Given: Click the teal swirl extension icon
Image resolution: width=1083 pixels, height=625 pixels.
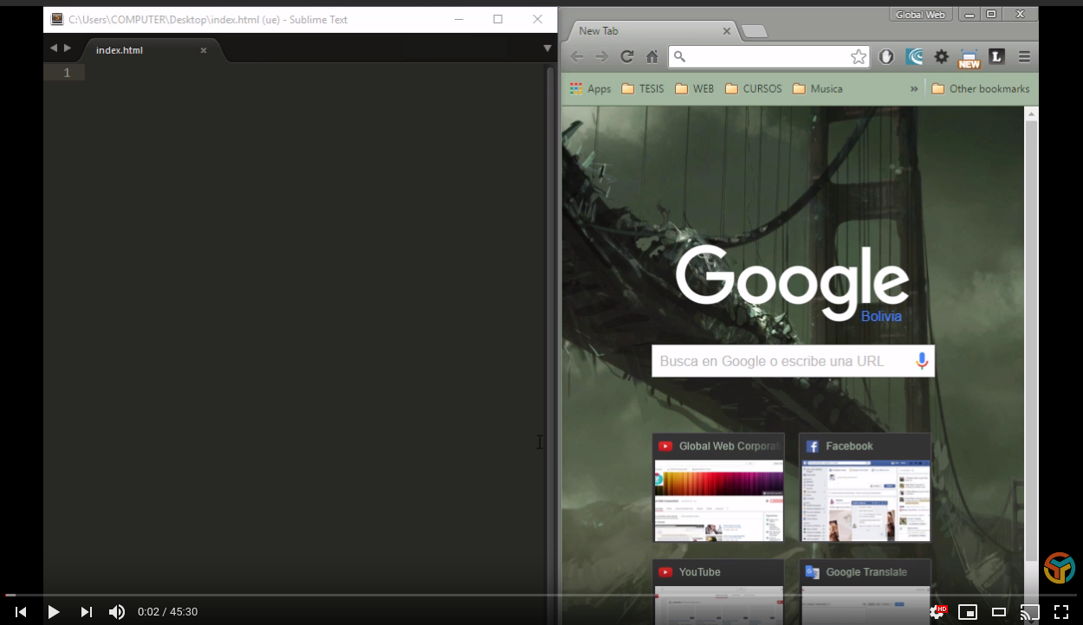Looking at the screenshot, I should tap(914, 57).
